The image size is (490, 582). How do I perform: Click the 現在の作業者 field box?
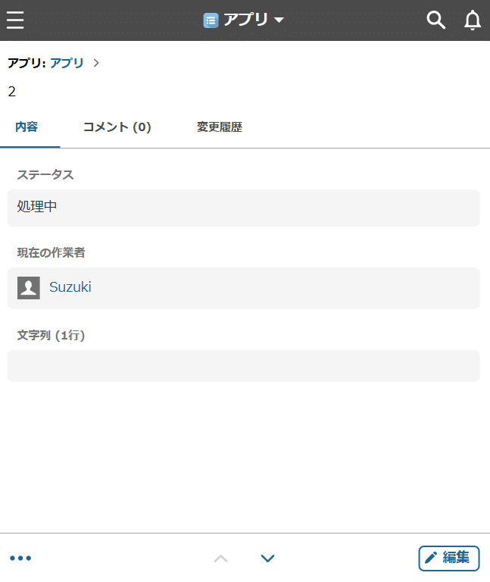pos(303,288)
